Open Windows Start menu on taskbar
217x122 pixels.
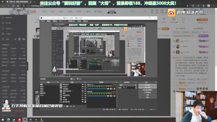click(x=3, y=120)
